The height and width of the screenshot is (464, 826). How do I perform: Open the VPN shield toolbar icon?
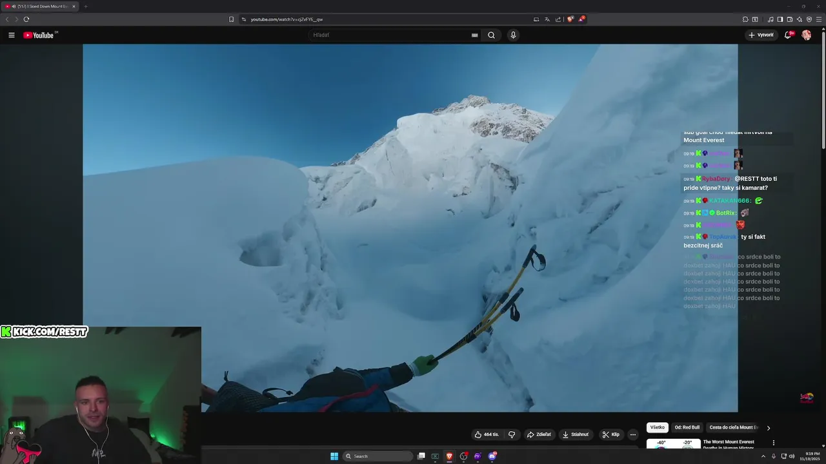click(x=809, y=19)
